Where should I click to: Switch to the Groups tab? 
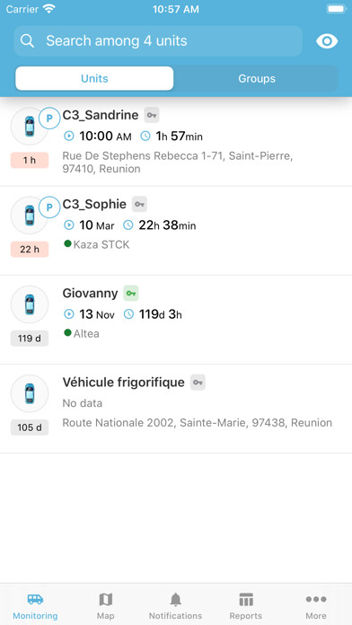[256, 78]
